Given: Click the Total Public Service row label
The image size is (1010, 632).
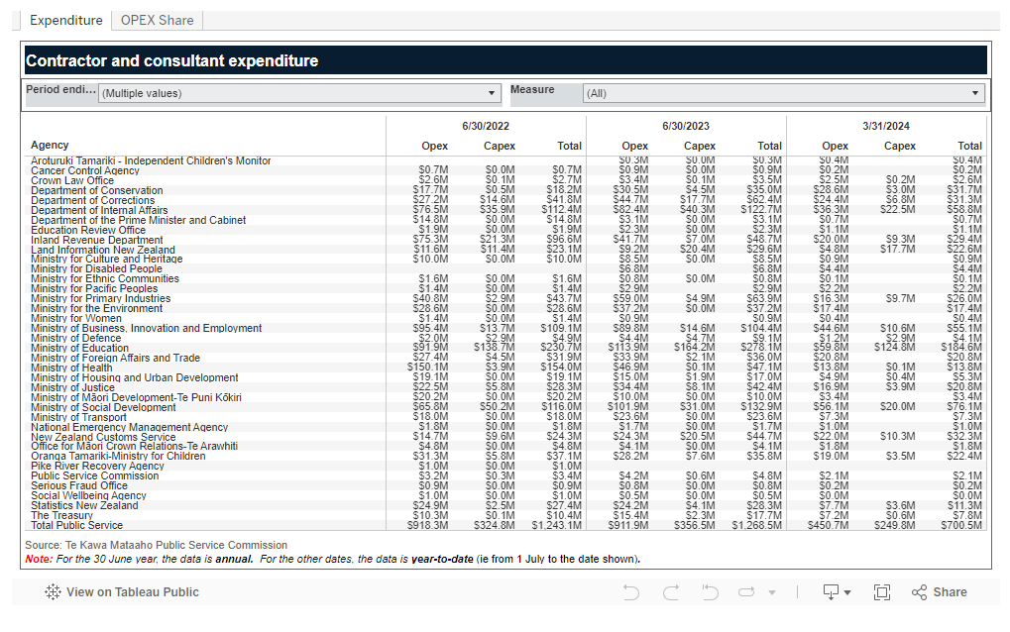Looking at the screenshot, I should [77, 525].
